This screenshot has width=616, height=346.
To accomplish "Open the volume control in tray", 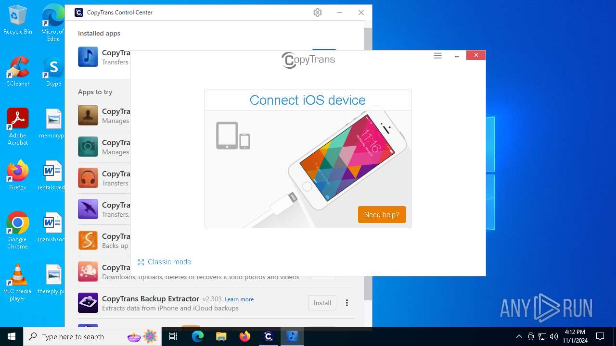I will [x=553, y=336].
